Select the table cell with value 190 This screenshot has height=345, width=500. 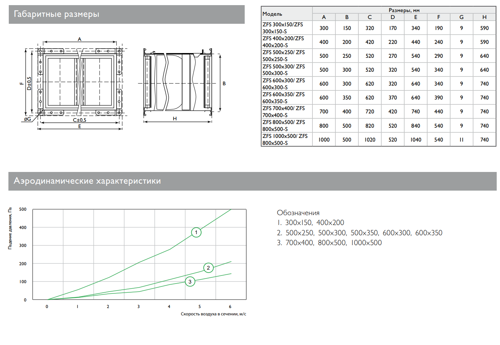pyautogui.click(x=439, y=28)
